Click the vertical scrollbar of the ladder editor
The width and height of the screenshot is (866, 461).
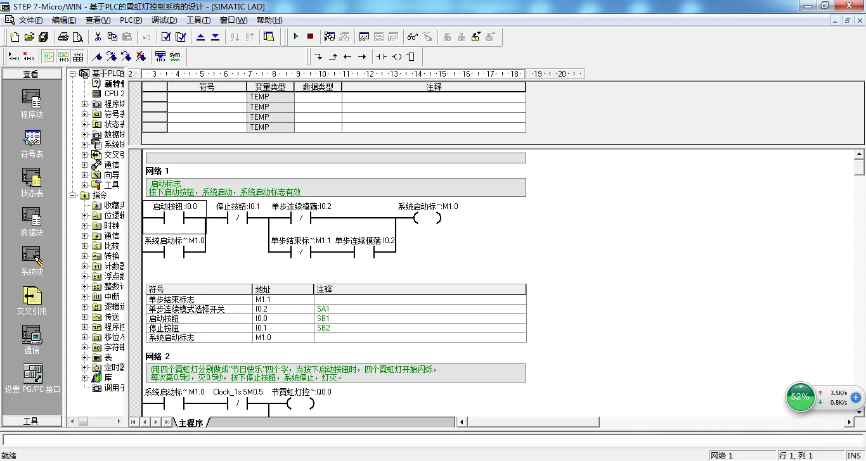859,282
